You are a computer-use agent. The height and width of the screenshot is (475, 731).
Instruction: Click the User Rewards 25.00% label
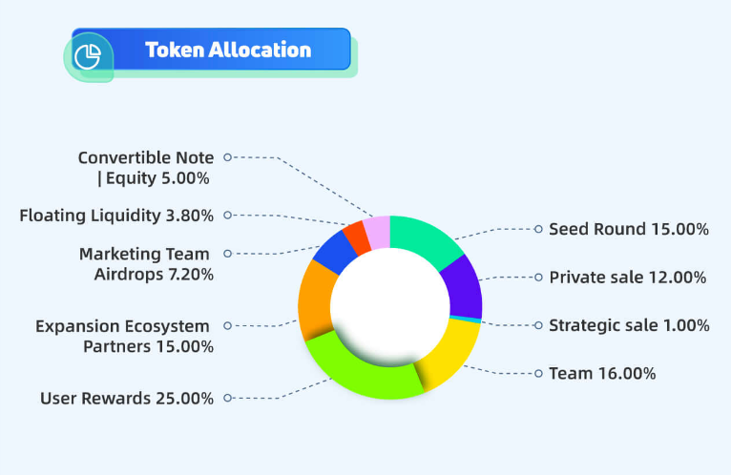(x=127, y=399)
